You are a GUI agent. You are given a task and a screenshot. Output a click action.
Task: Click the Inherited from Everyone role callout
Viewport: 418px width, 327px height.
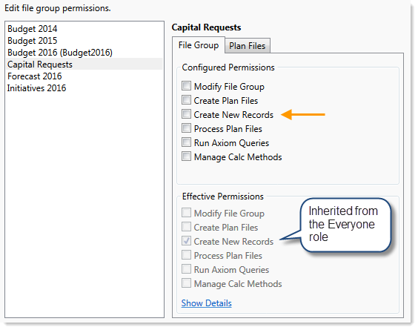(345, 225)
